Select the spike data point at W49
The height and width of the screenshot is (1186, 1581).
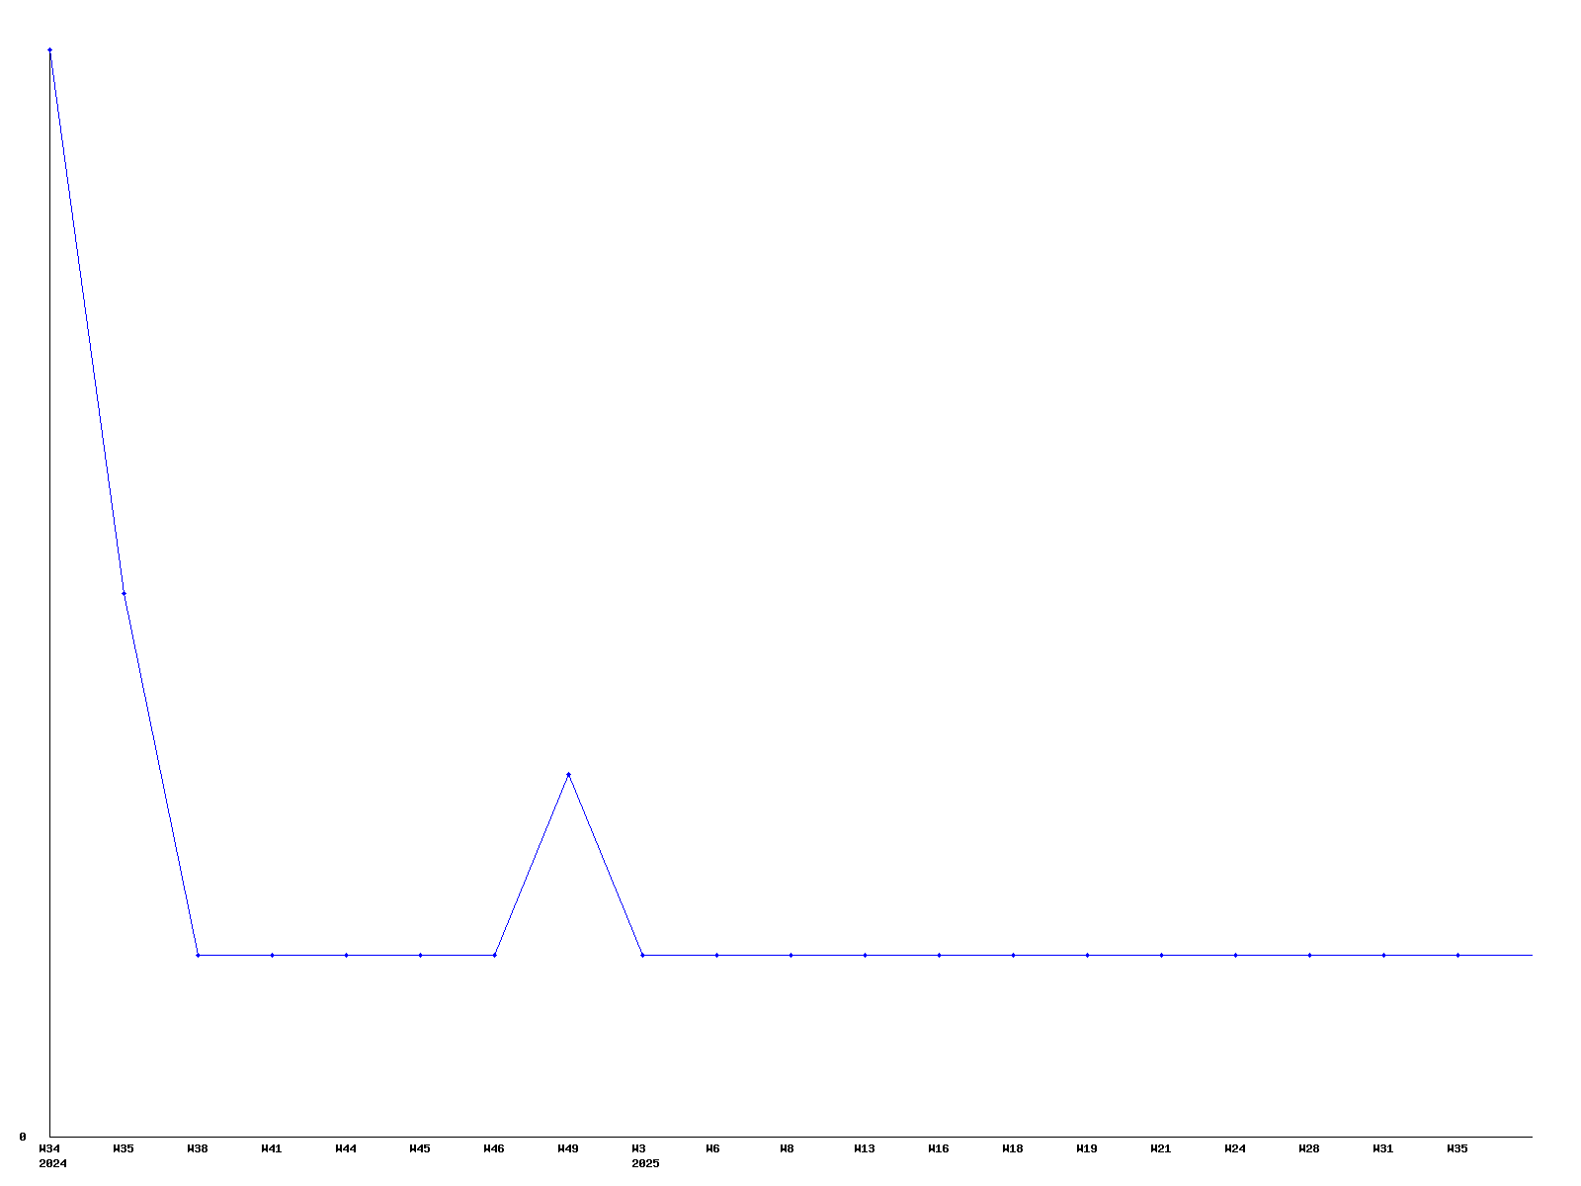568,774
